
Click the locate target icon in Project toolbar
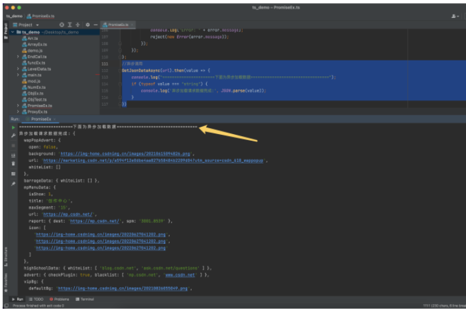click(x=60, y=25)
